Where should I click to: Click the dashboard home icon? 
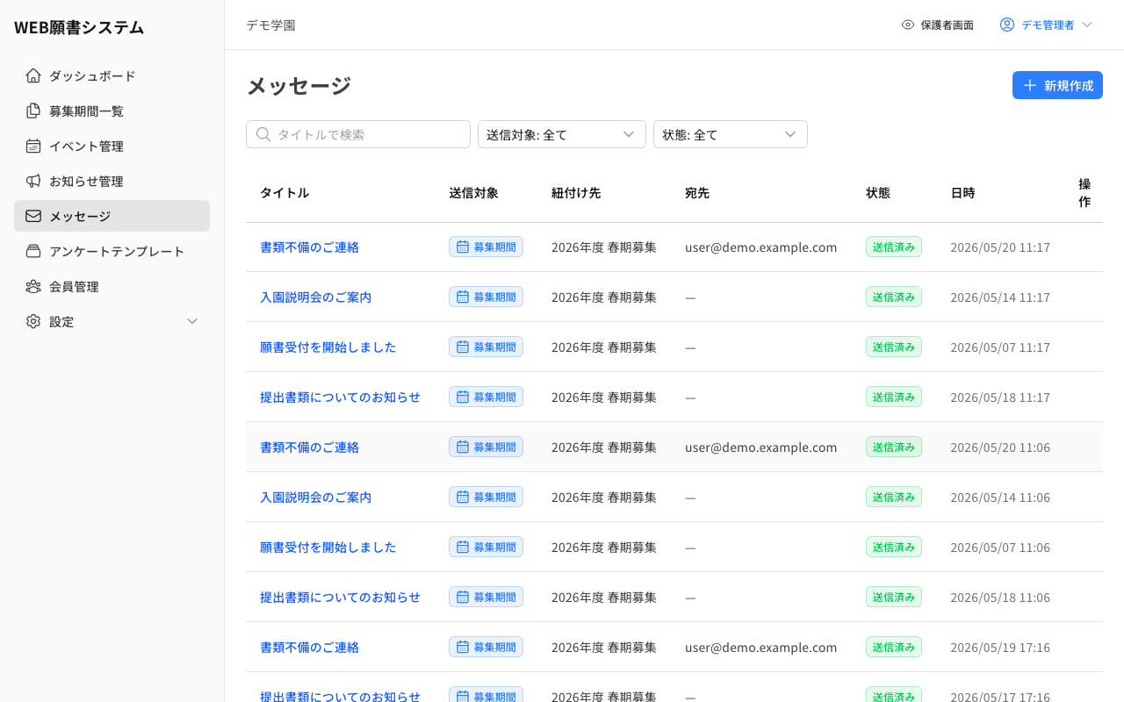33,75
